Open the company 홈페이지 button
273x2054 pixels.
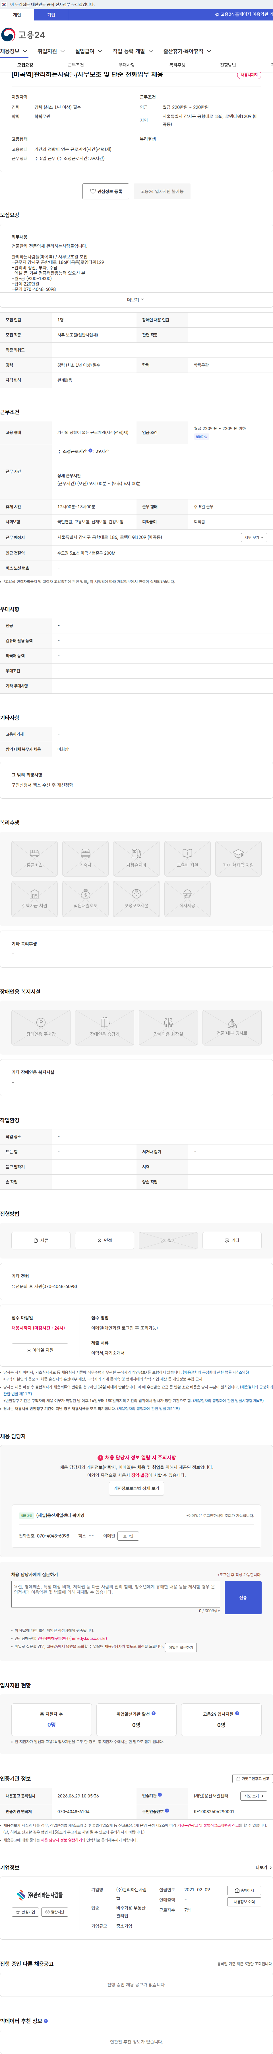[x=244, y=1890]
